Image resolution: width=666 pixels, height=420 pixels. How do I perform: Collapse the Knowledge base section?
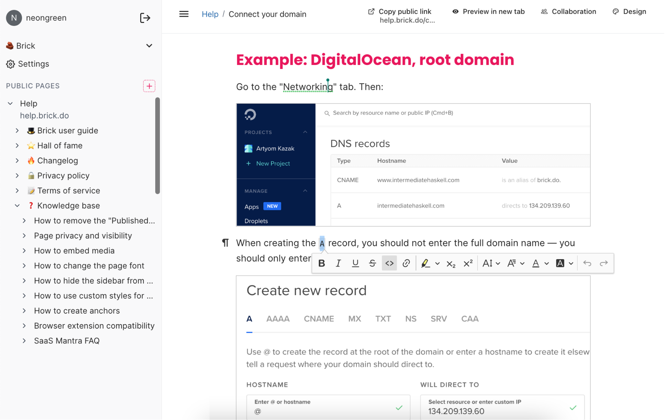click(17, 206)
